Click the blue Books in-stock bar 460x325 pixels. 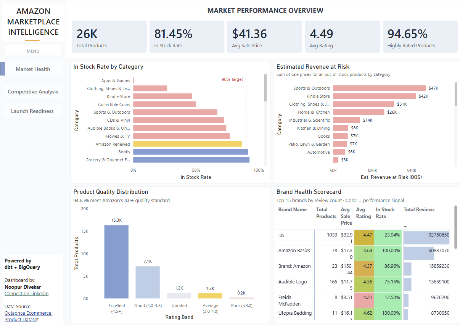coord(191,152)
